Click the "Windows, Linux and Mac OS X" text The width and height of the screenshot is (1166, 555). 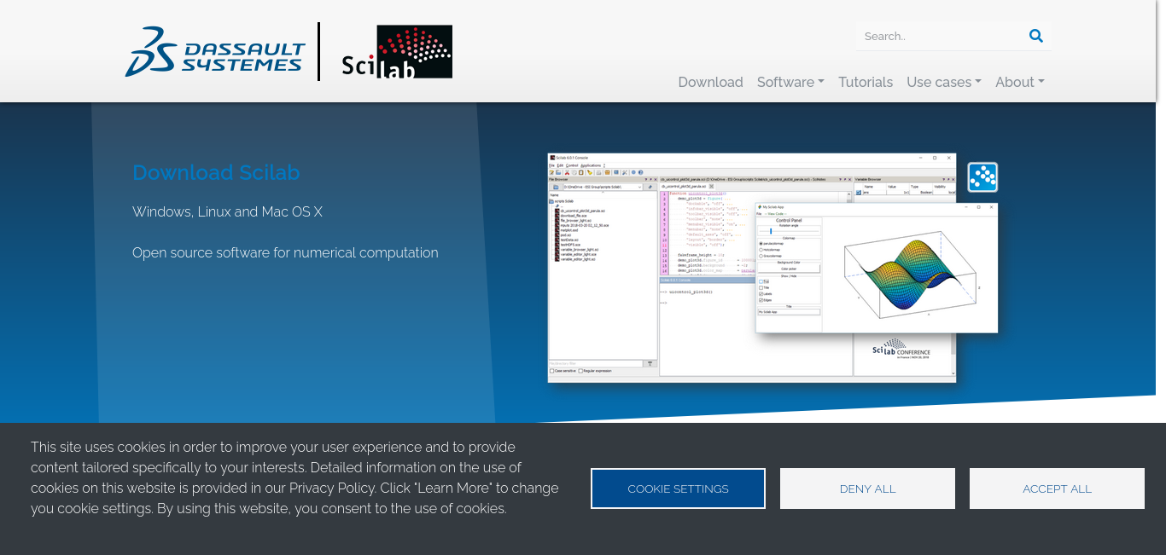(x=227, y=211)
